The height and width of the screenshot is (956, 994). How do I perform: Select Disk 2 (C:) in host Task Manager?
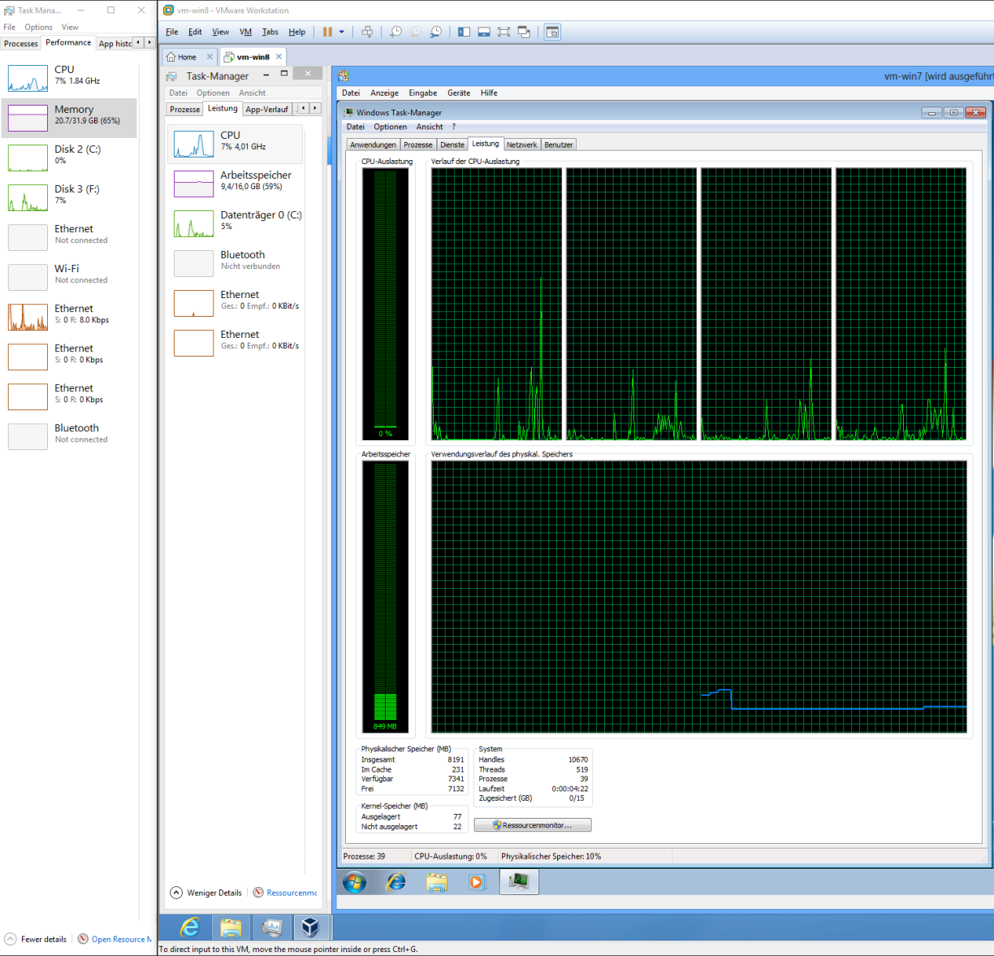(x=70, y=158)
